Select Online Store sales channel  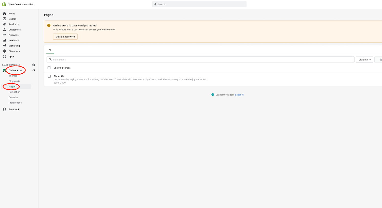coord(16,70)
